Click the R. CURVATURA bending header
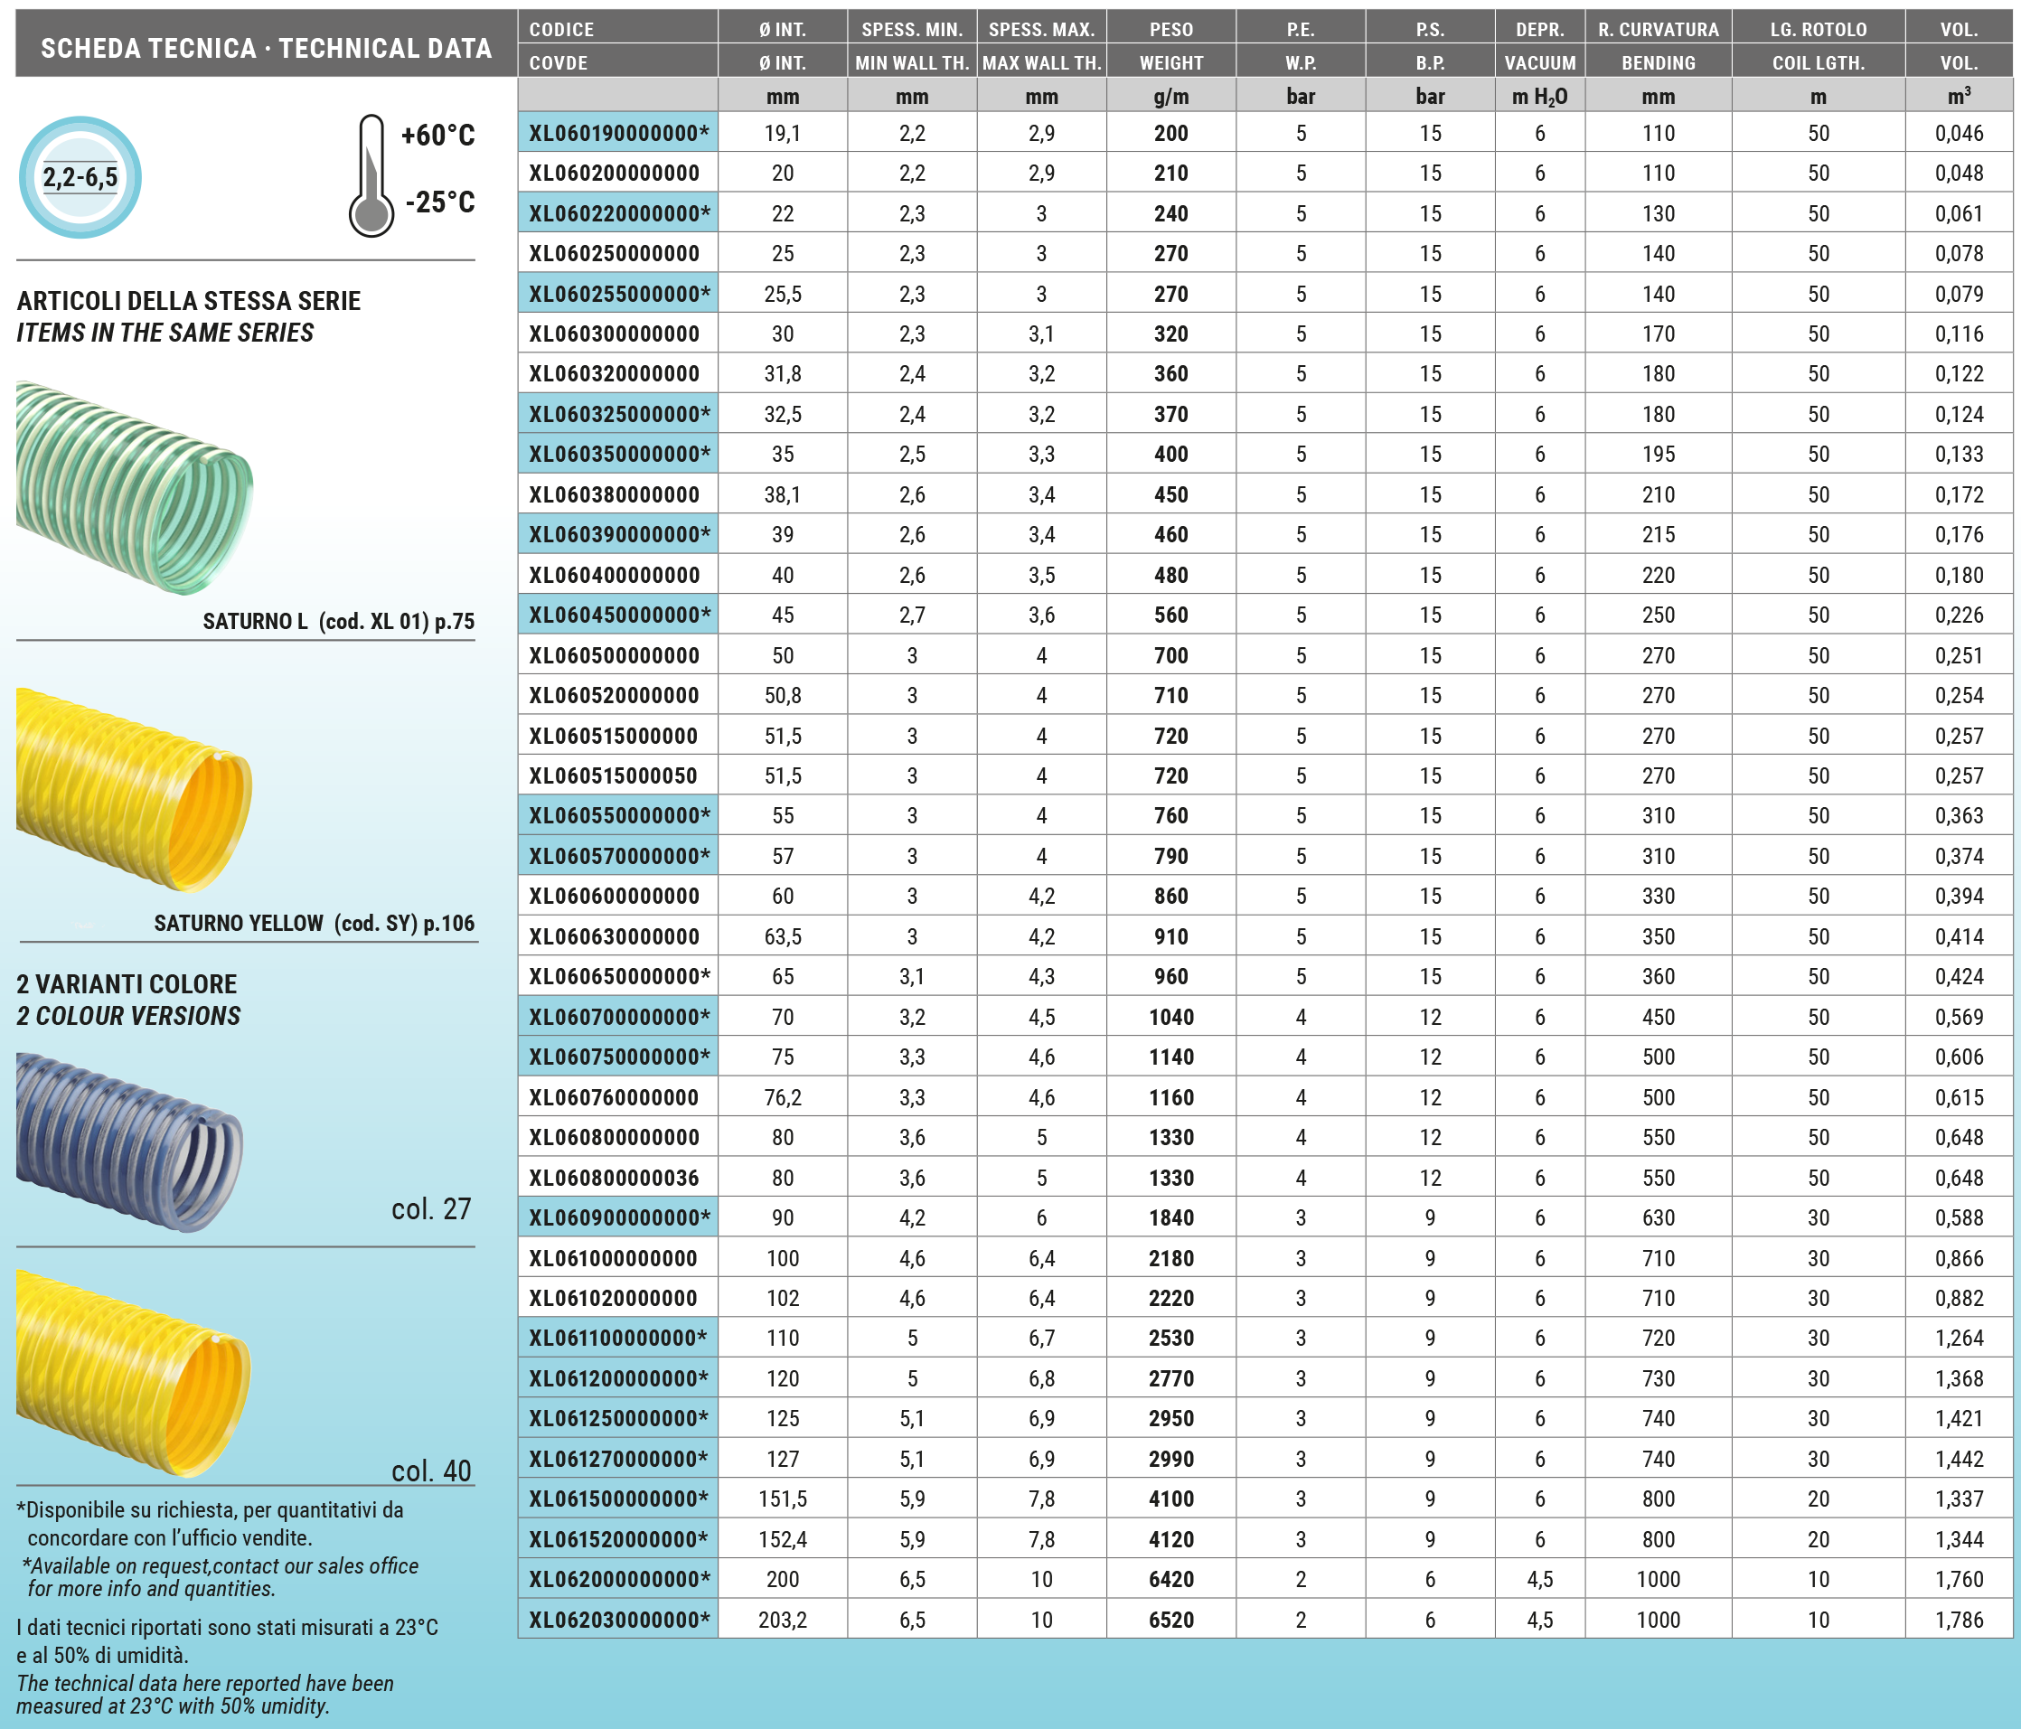 (1657, 29)
